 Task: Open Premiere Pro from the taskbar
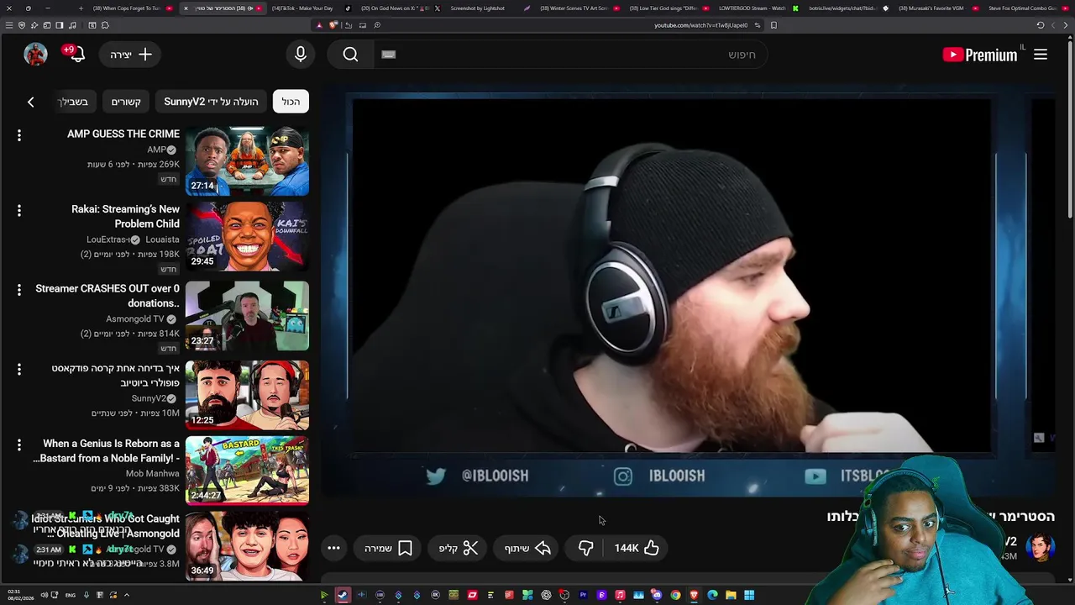583,595
